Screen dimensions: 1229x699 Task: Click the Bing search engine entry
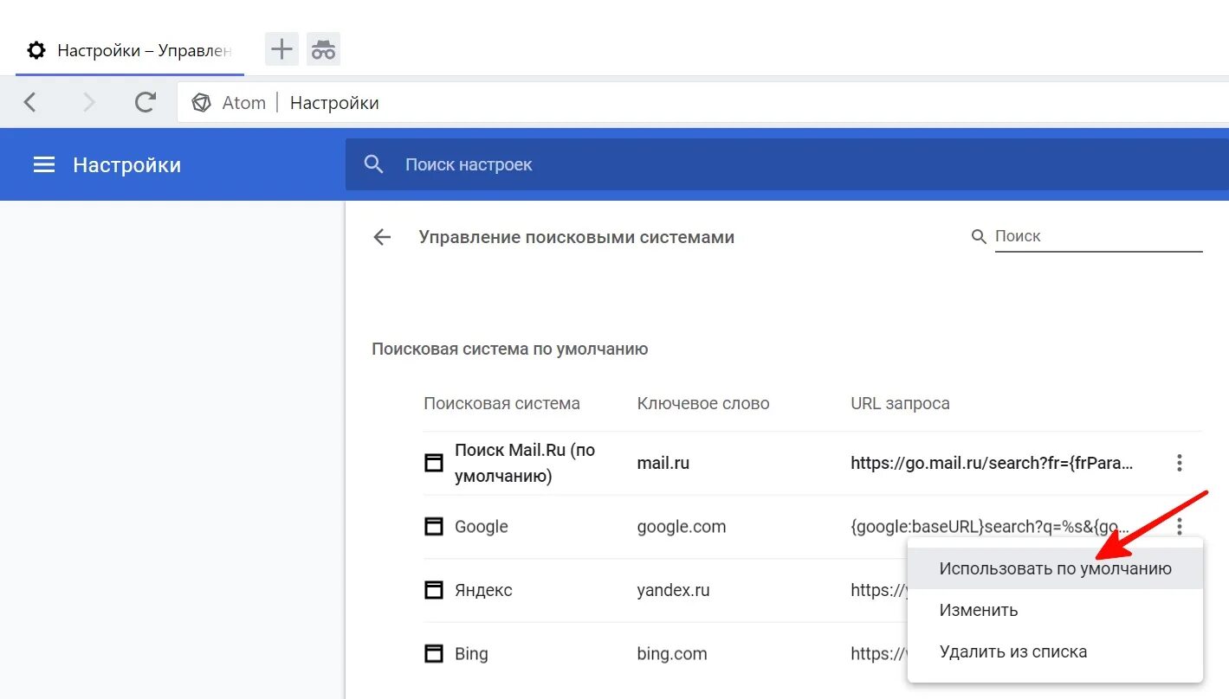click(x=471, y=653)
